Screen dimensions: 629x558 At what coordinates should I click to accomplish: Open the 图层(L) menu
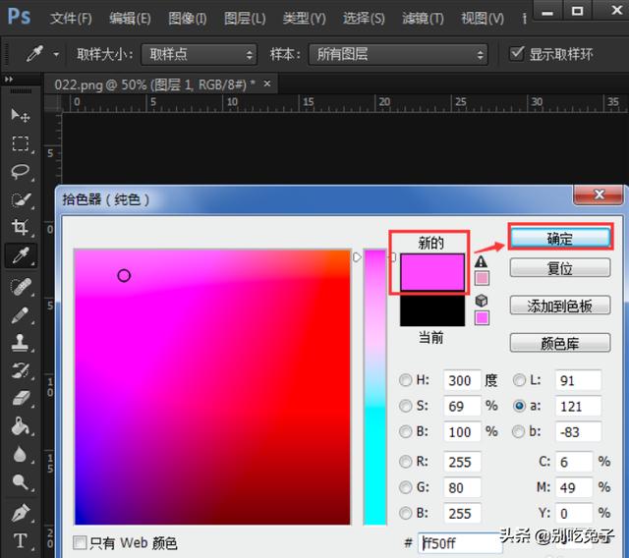click(x=244, y=18)
